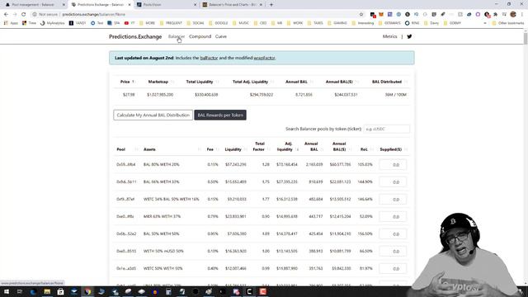Click Supplied($) field for MKR 63% WETH 37%
The width and height of the screenshot is (528, 297).
[x=393, y=216]
